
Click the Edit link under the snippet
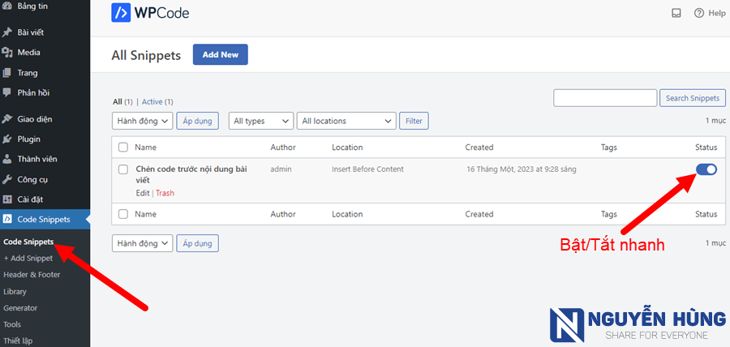(143, 193)
